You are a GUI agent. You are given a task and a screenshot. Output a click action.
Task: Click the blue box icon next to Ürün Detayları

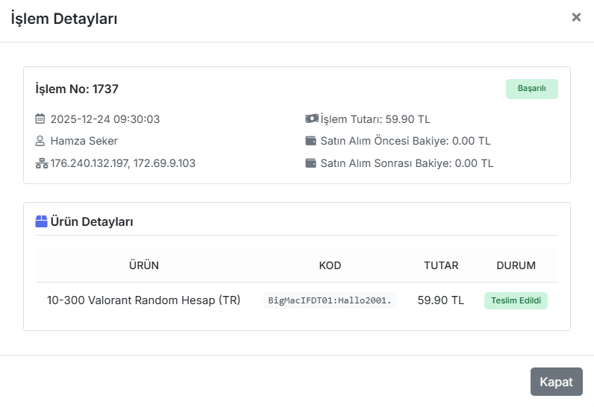coord(41,221)
